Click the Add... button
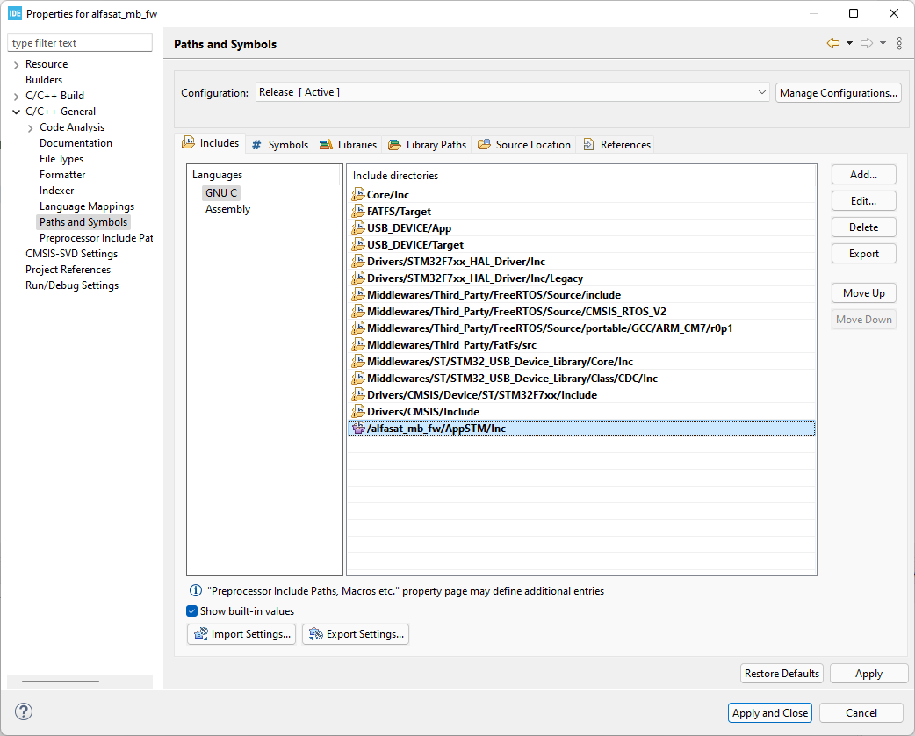The height and width of the screenshot is (736, 915). (x=864, y=175)
